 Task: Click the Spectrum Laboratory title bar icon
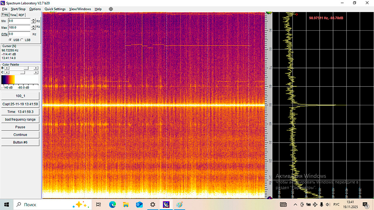[3, 3]
